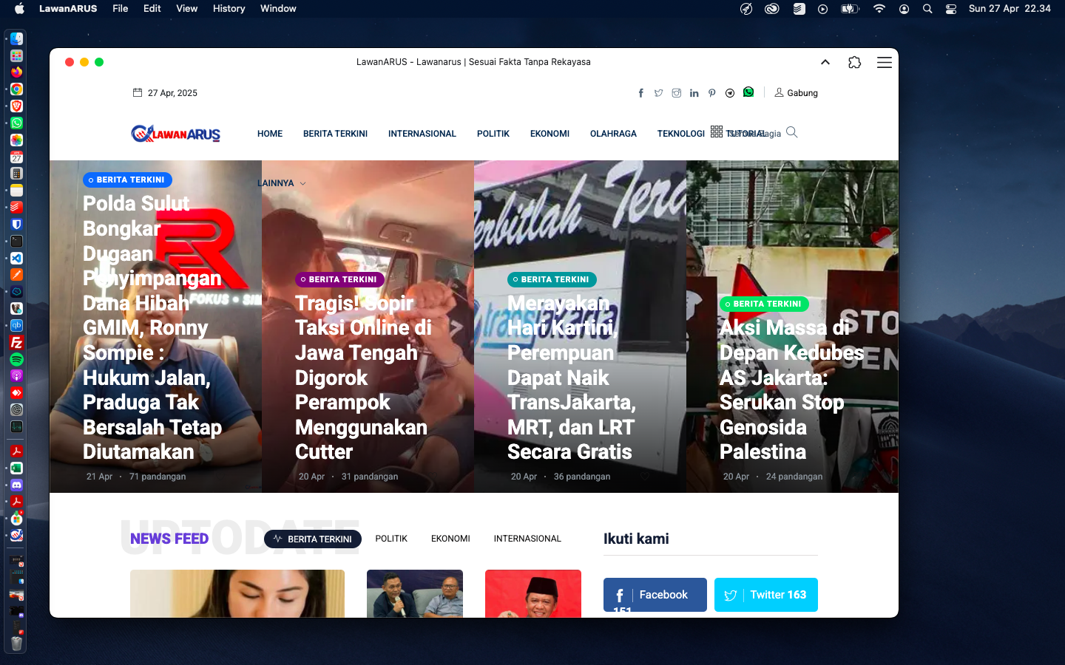Open the Pinterest icon in the header

tap(711, 93)
